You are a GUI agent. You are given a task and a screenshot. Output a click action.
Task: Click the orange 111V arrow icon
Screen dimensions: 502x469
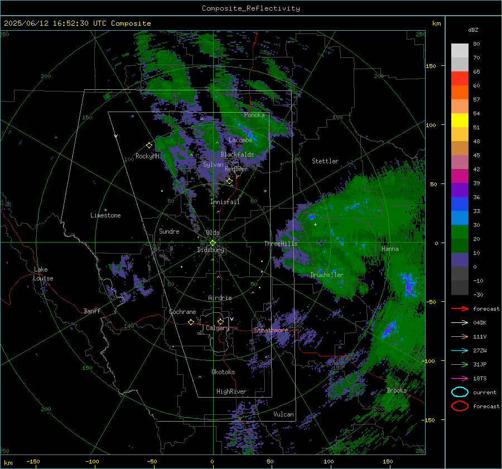click(460, 336)
